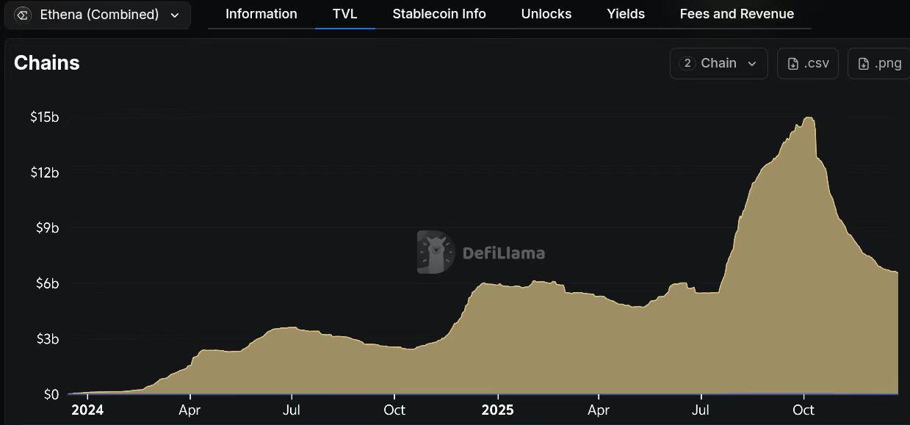Click the $15b label on the y-axis
Viewport: 910px width, 425px height.
tap(45, 117)
